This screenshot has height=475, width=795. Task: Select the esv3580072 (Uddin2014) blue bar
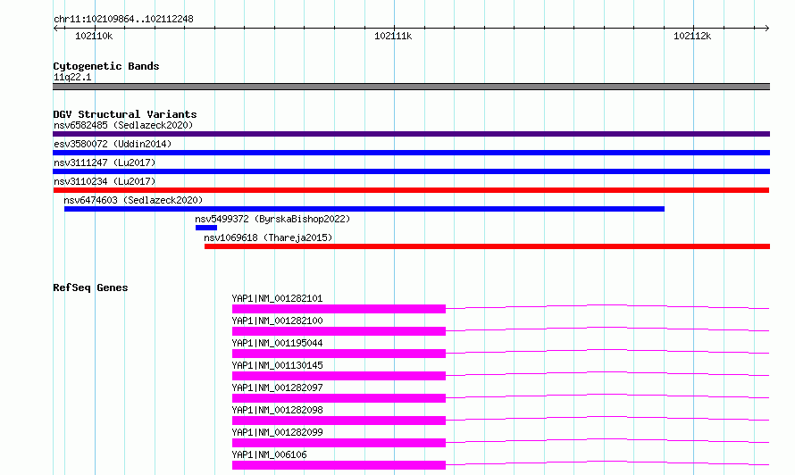click(411, 153)
